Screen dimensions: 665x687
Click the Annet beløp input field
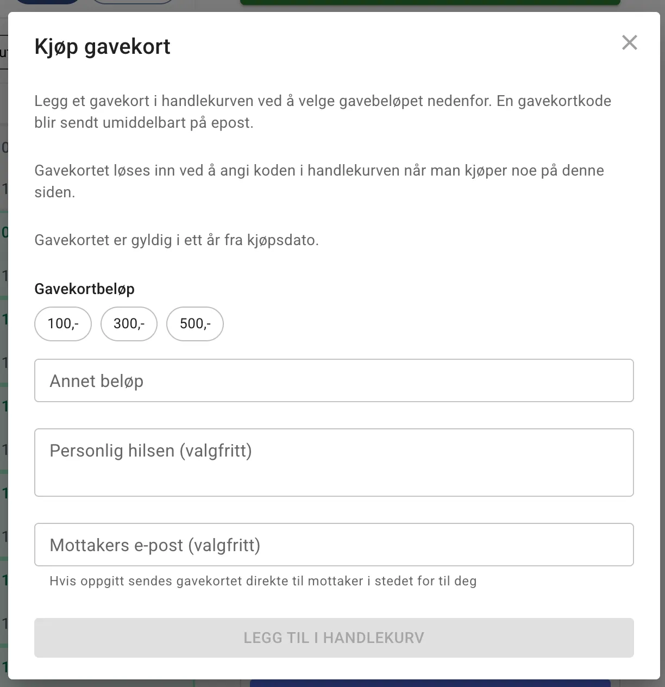[334, 380]
